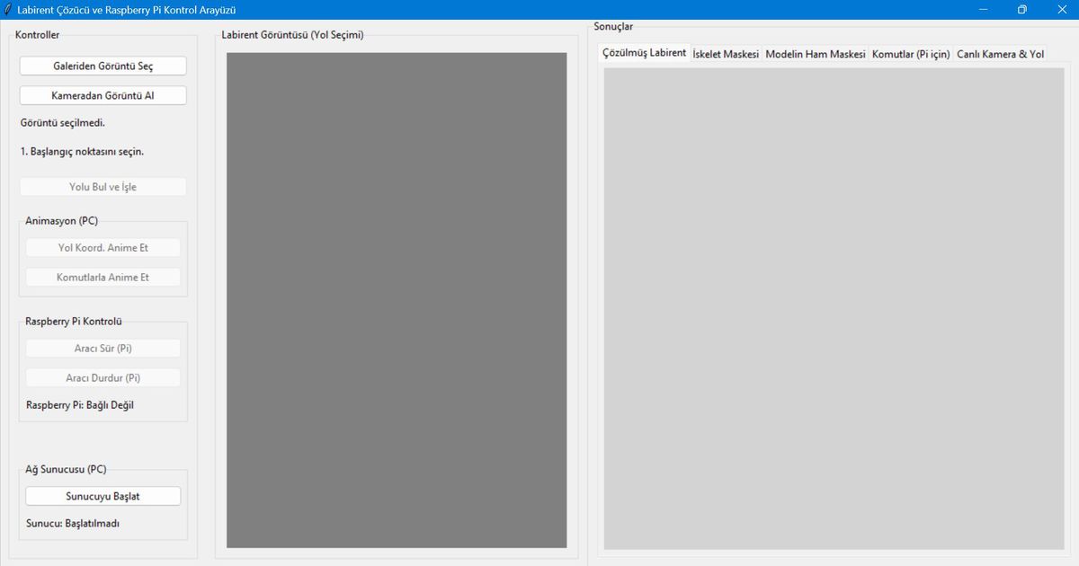
Task: Click the window title text in title bar
Action: 127,9
